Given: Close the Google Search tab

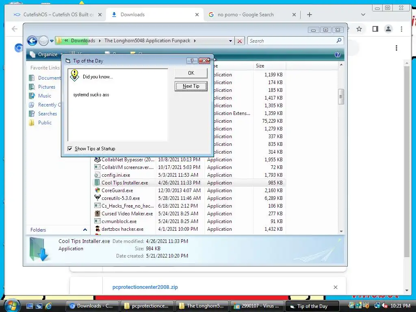Looking at the screenshot, I should (x=294, y=15).
